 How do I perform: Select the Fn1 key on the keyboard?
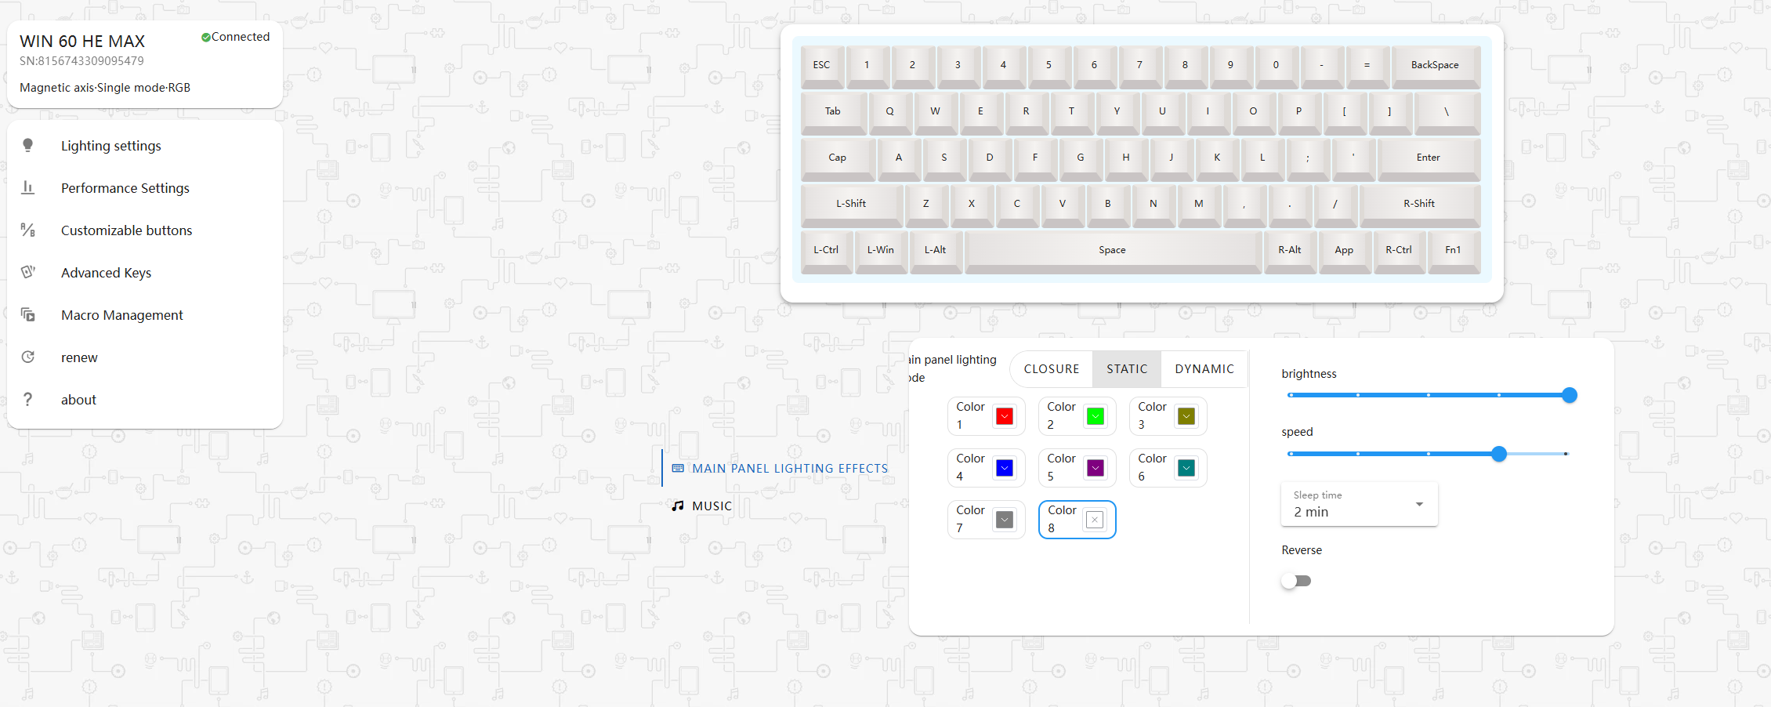point(1452,250)
